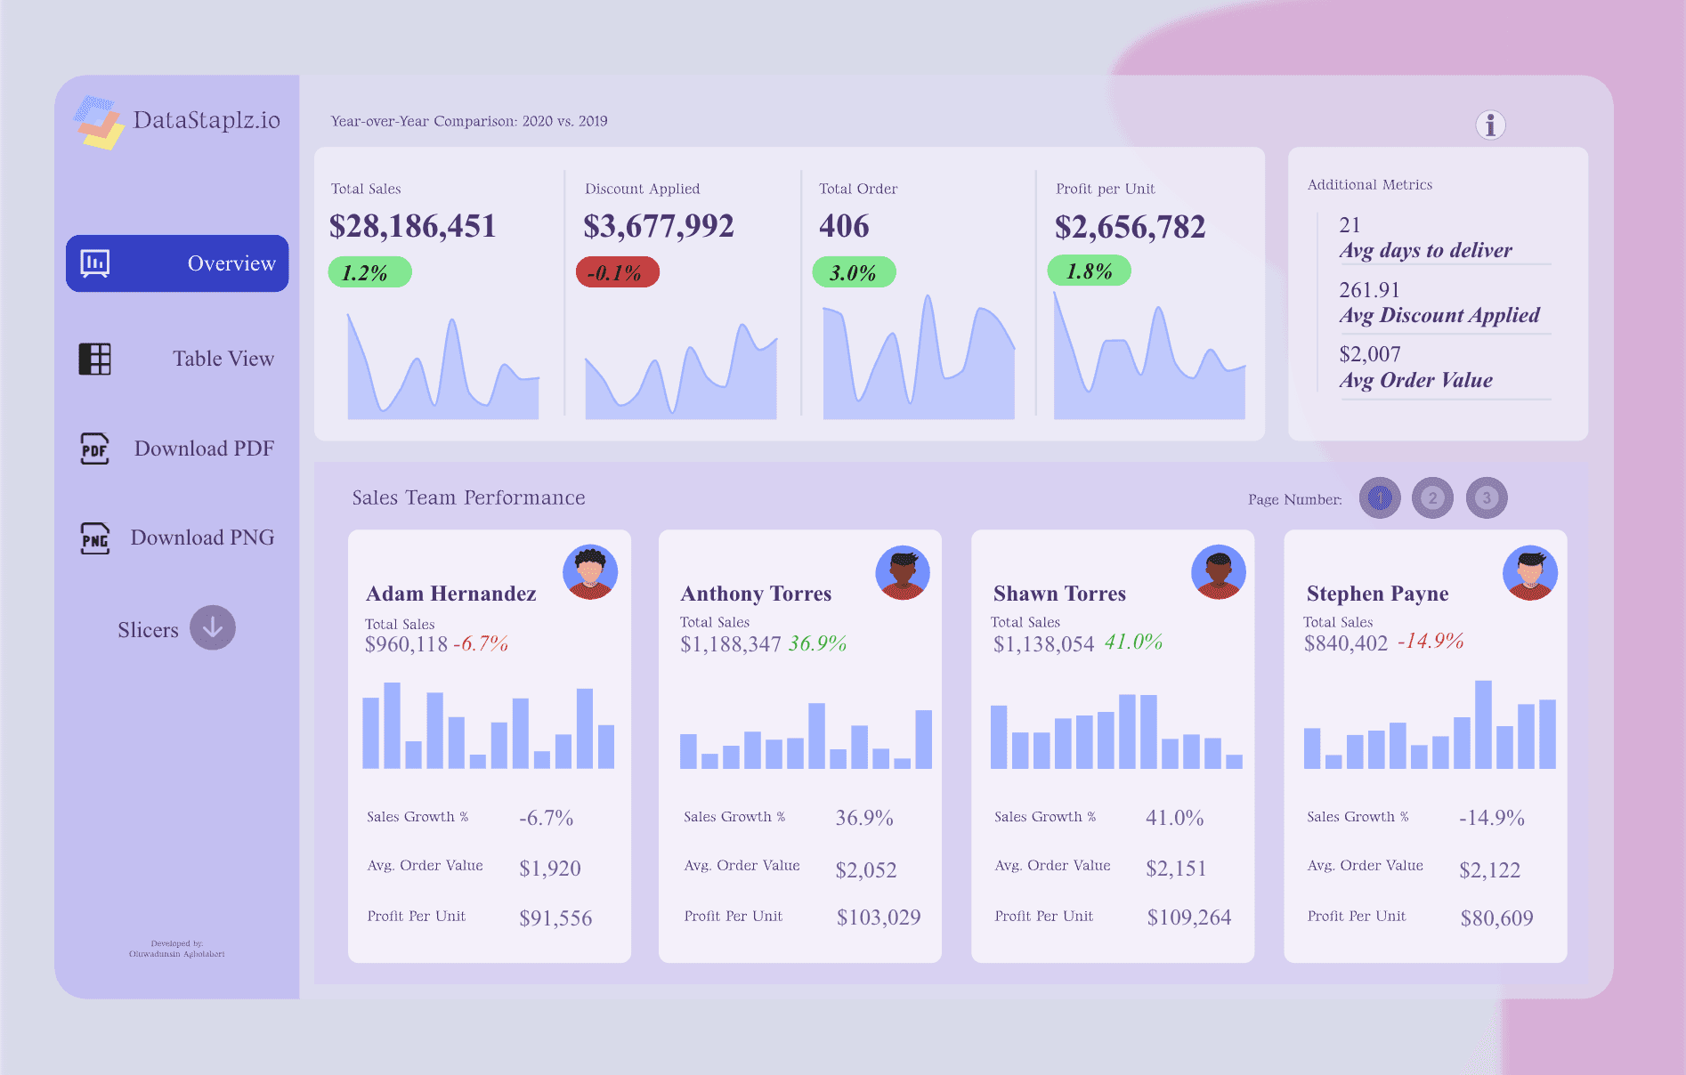Click the 406 total order value
The height and width of the screenshot is (1075, 1686).
coord(844,226)
